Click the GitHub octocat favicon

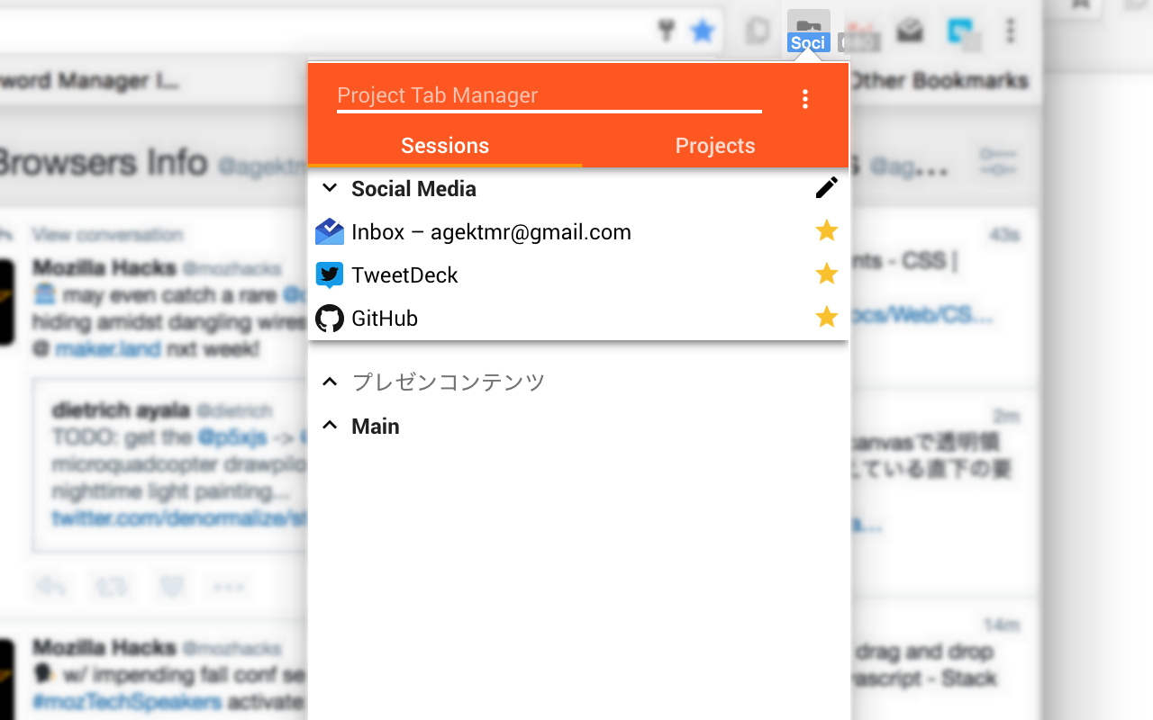pos(330,319)
